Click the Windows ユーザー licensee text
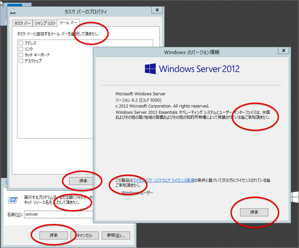Screen dimensions: 299x248 (137, 193)
